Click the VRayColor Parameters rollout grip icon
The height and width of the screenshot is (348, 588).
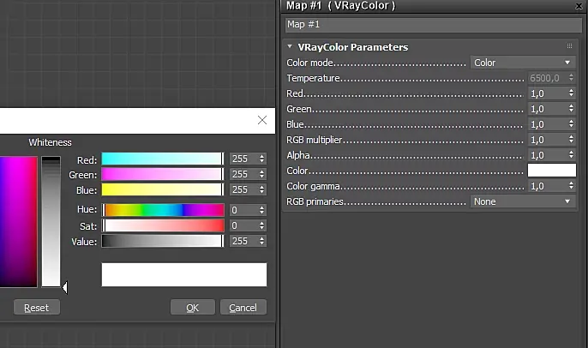click(x=569, y=46)
